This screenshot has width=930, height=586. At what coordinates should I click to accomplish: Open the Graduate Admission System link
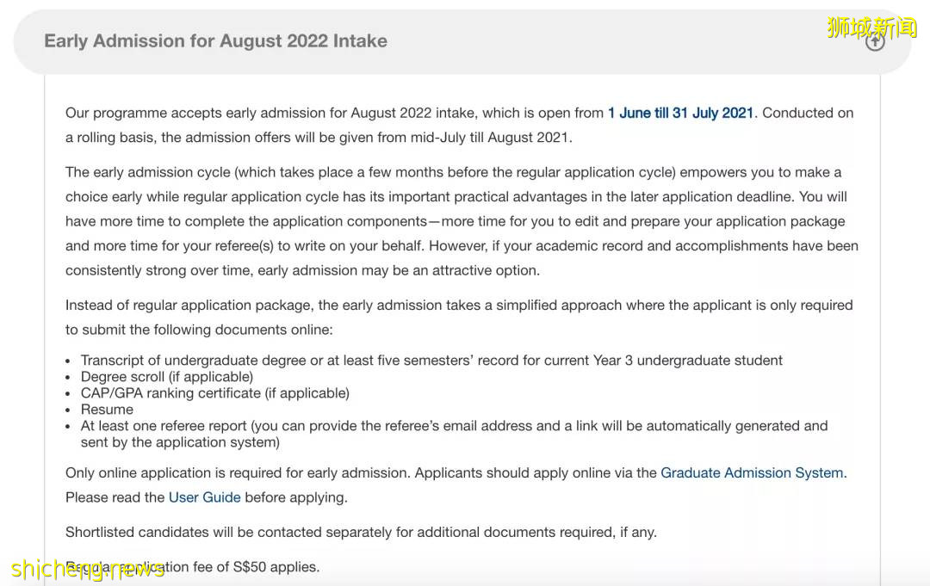[x=752, y=472]
